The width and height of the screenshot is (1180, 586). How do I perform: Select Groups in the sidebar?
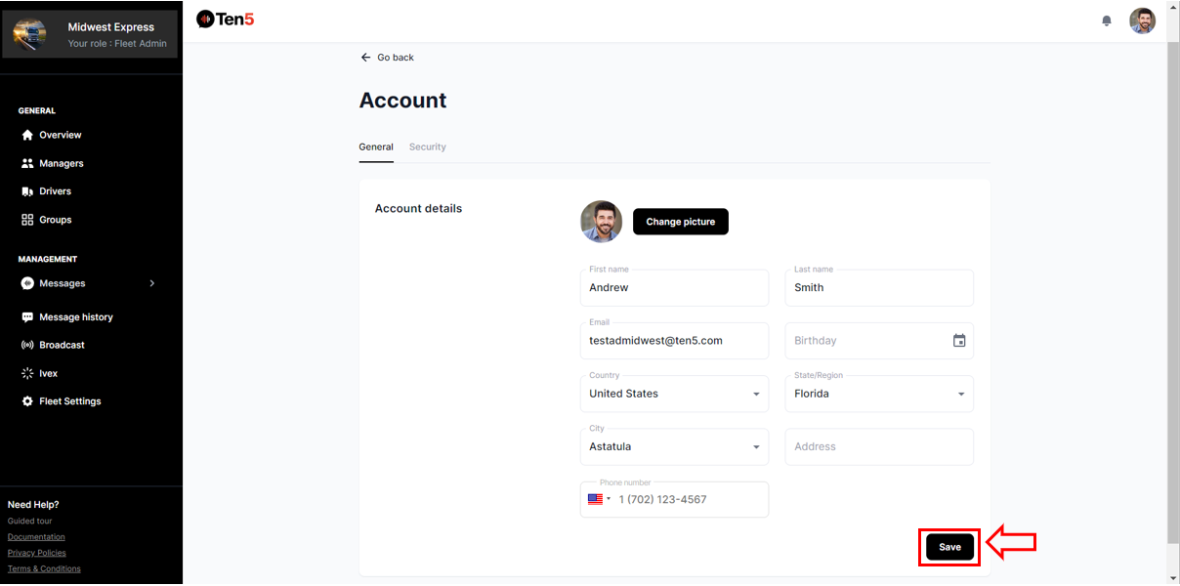click(55, 220)
